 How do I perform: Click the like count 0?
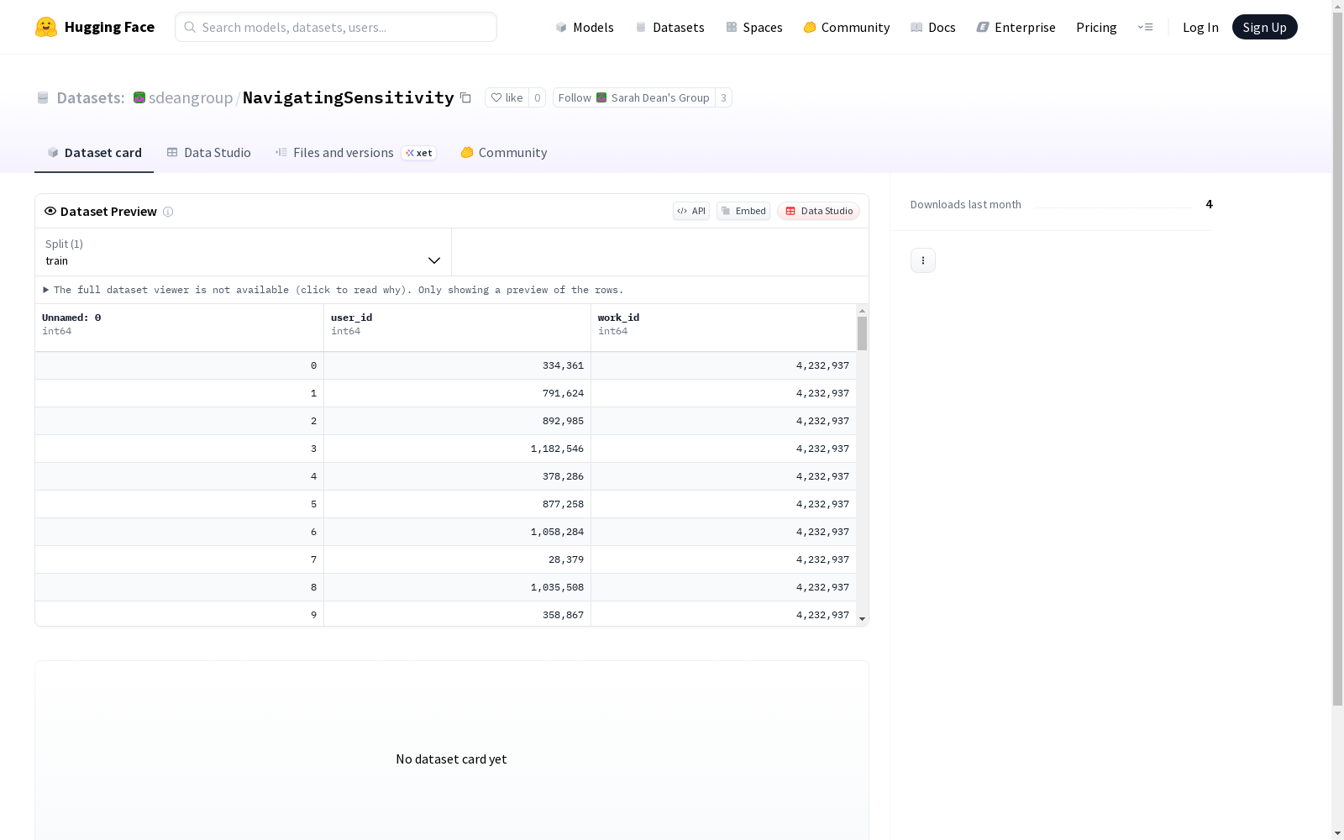[538, 97]
